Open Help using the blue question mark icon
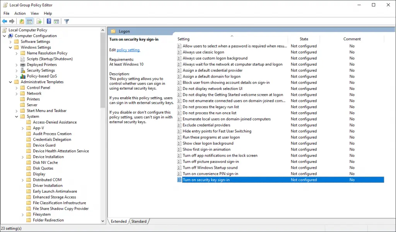 (49, 21)
